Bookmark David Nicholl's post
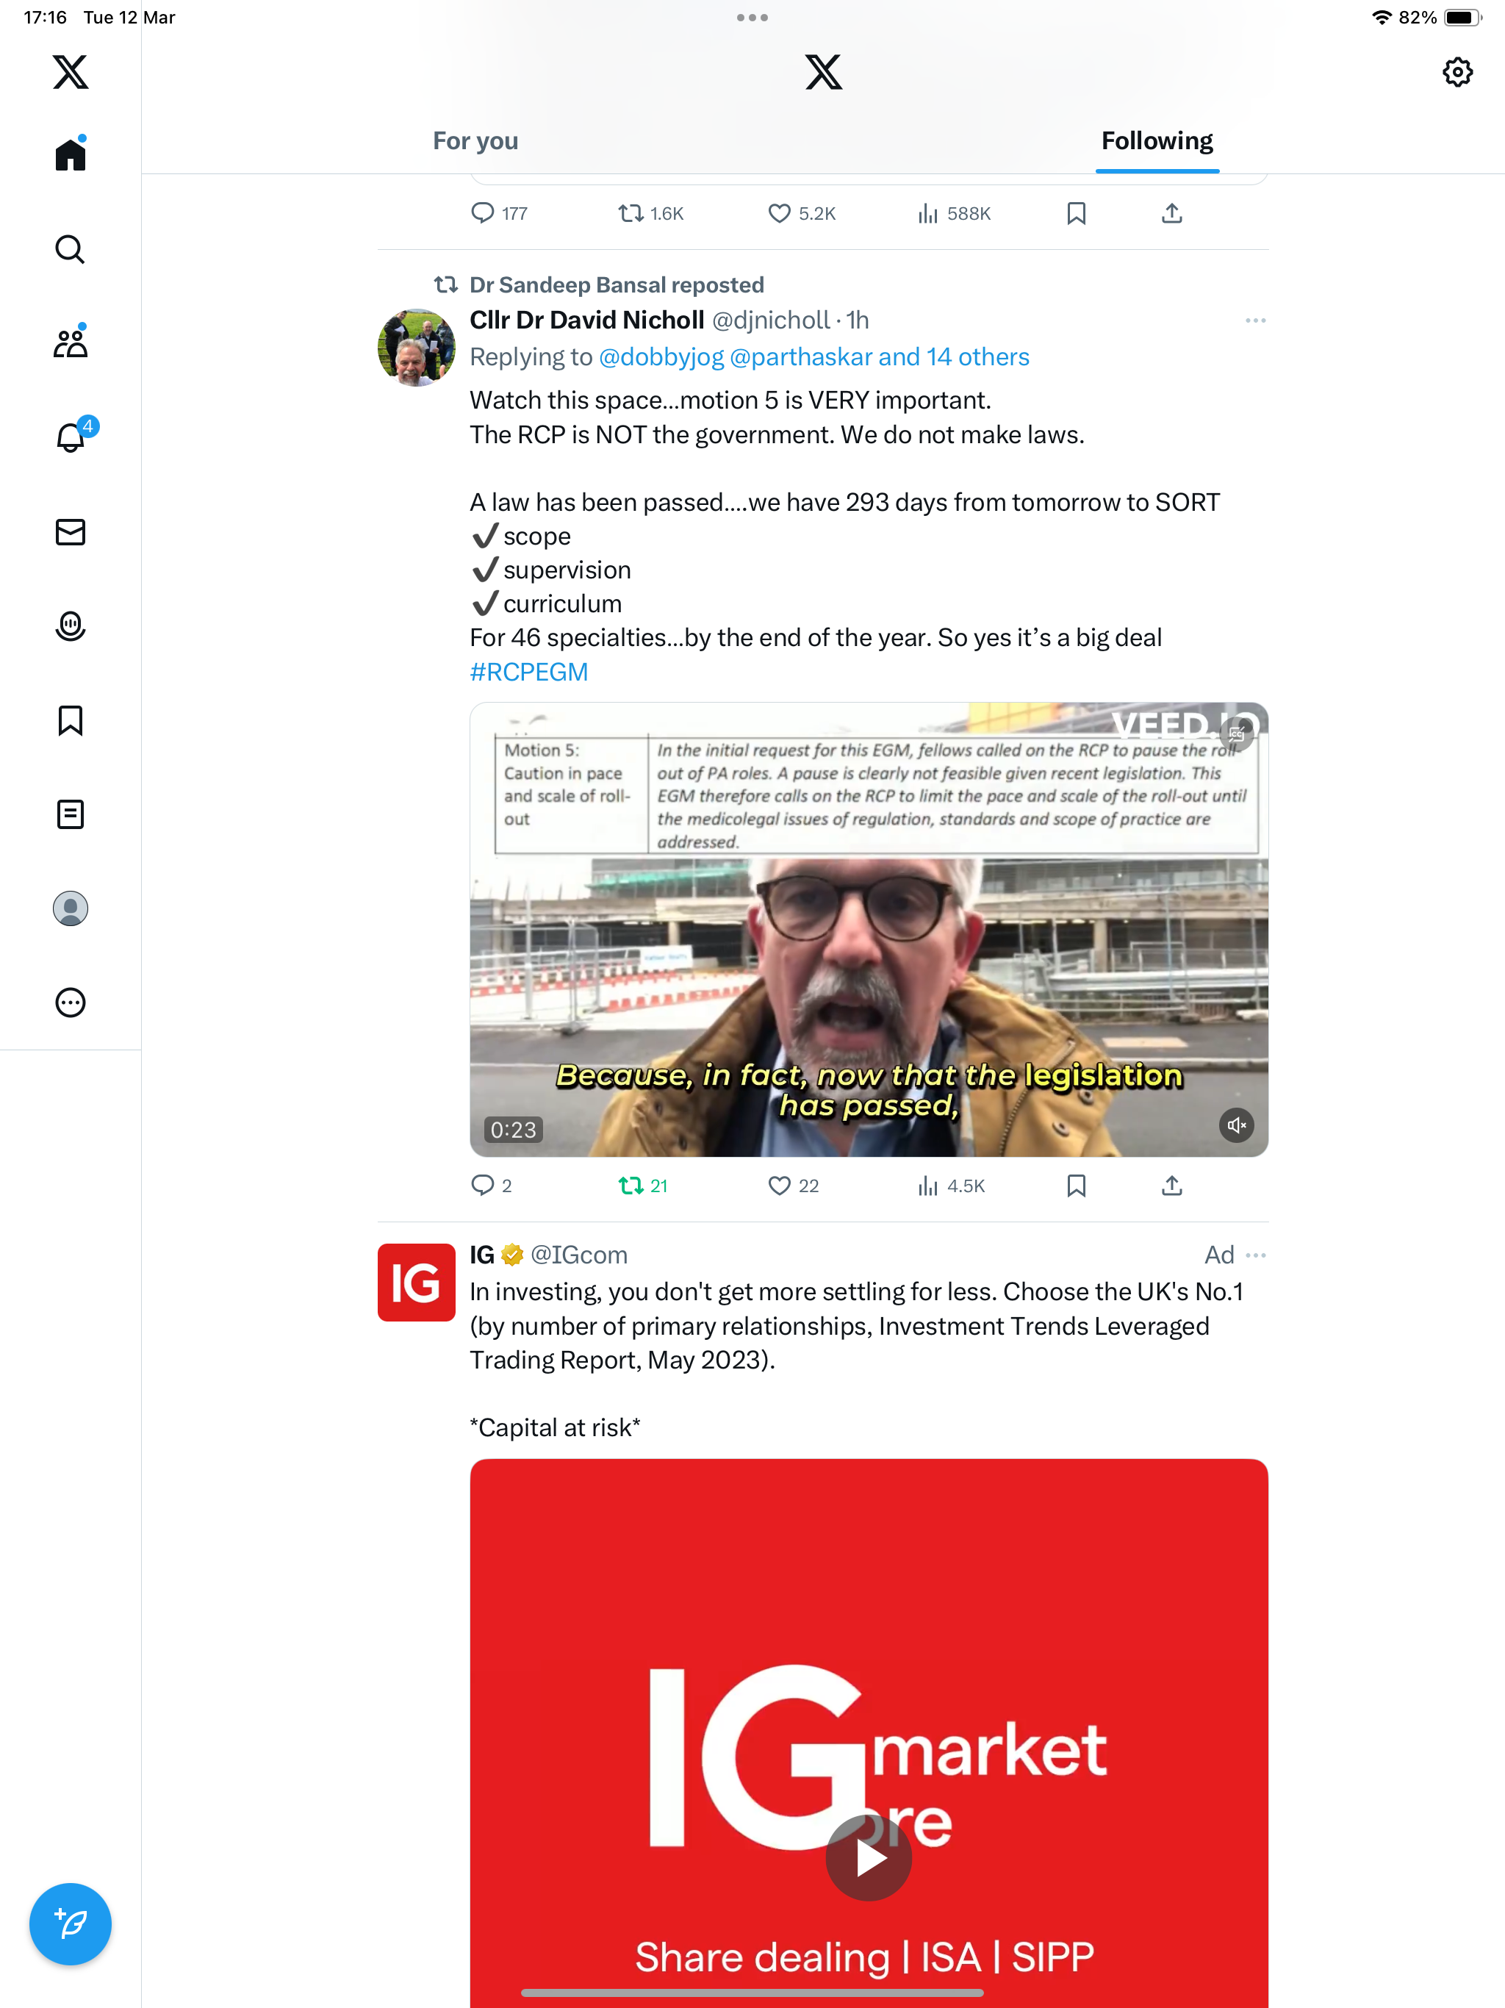This screenshot has width=1505, height=2008. click(x=1077, y=1186)
